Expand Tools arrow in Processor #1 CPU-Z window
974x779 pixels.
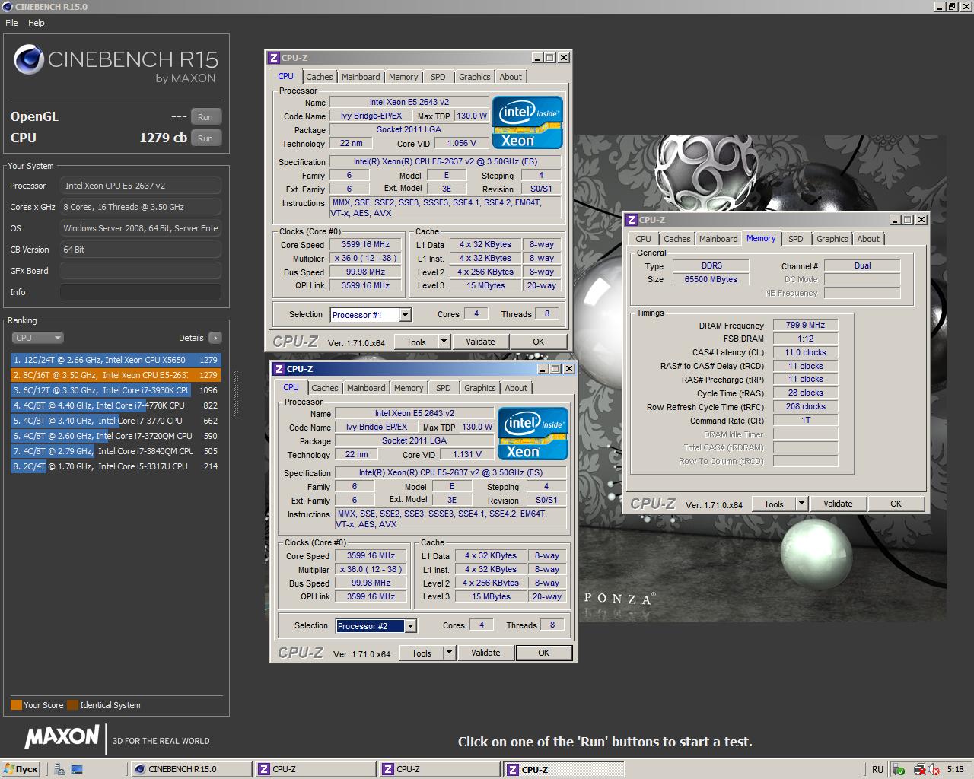tap(444, 342)
